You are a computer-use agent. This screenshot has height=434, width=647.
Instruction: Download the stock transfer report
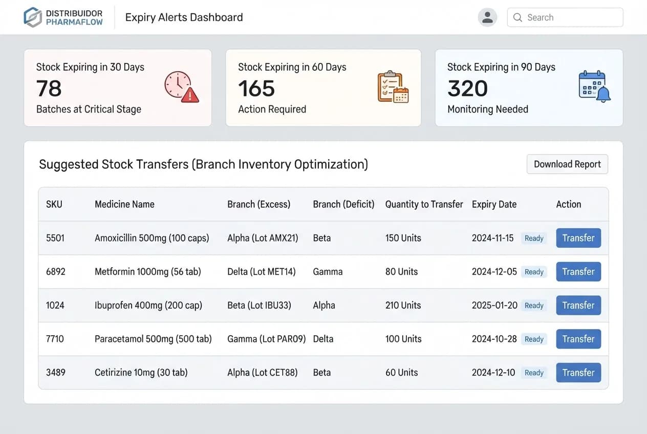point(567,164)
